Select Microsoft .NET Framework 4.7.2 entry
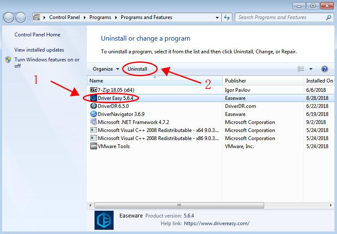337x234 pixels. [134, 122]
